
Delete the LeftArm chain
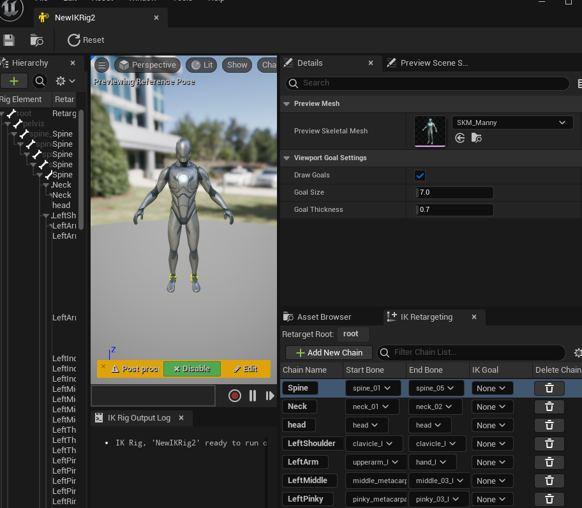[x=549, y=462]
